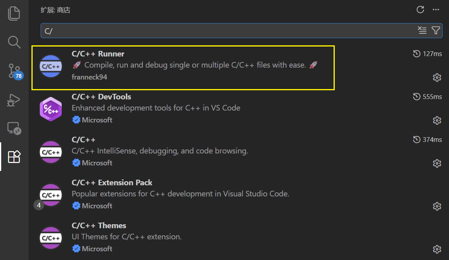Image resolution: width=449 pixels, height=260 pixels.
Task: Open manage gear for C/C++ Themes
Action: click(x=437, y=249)
